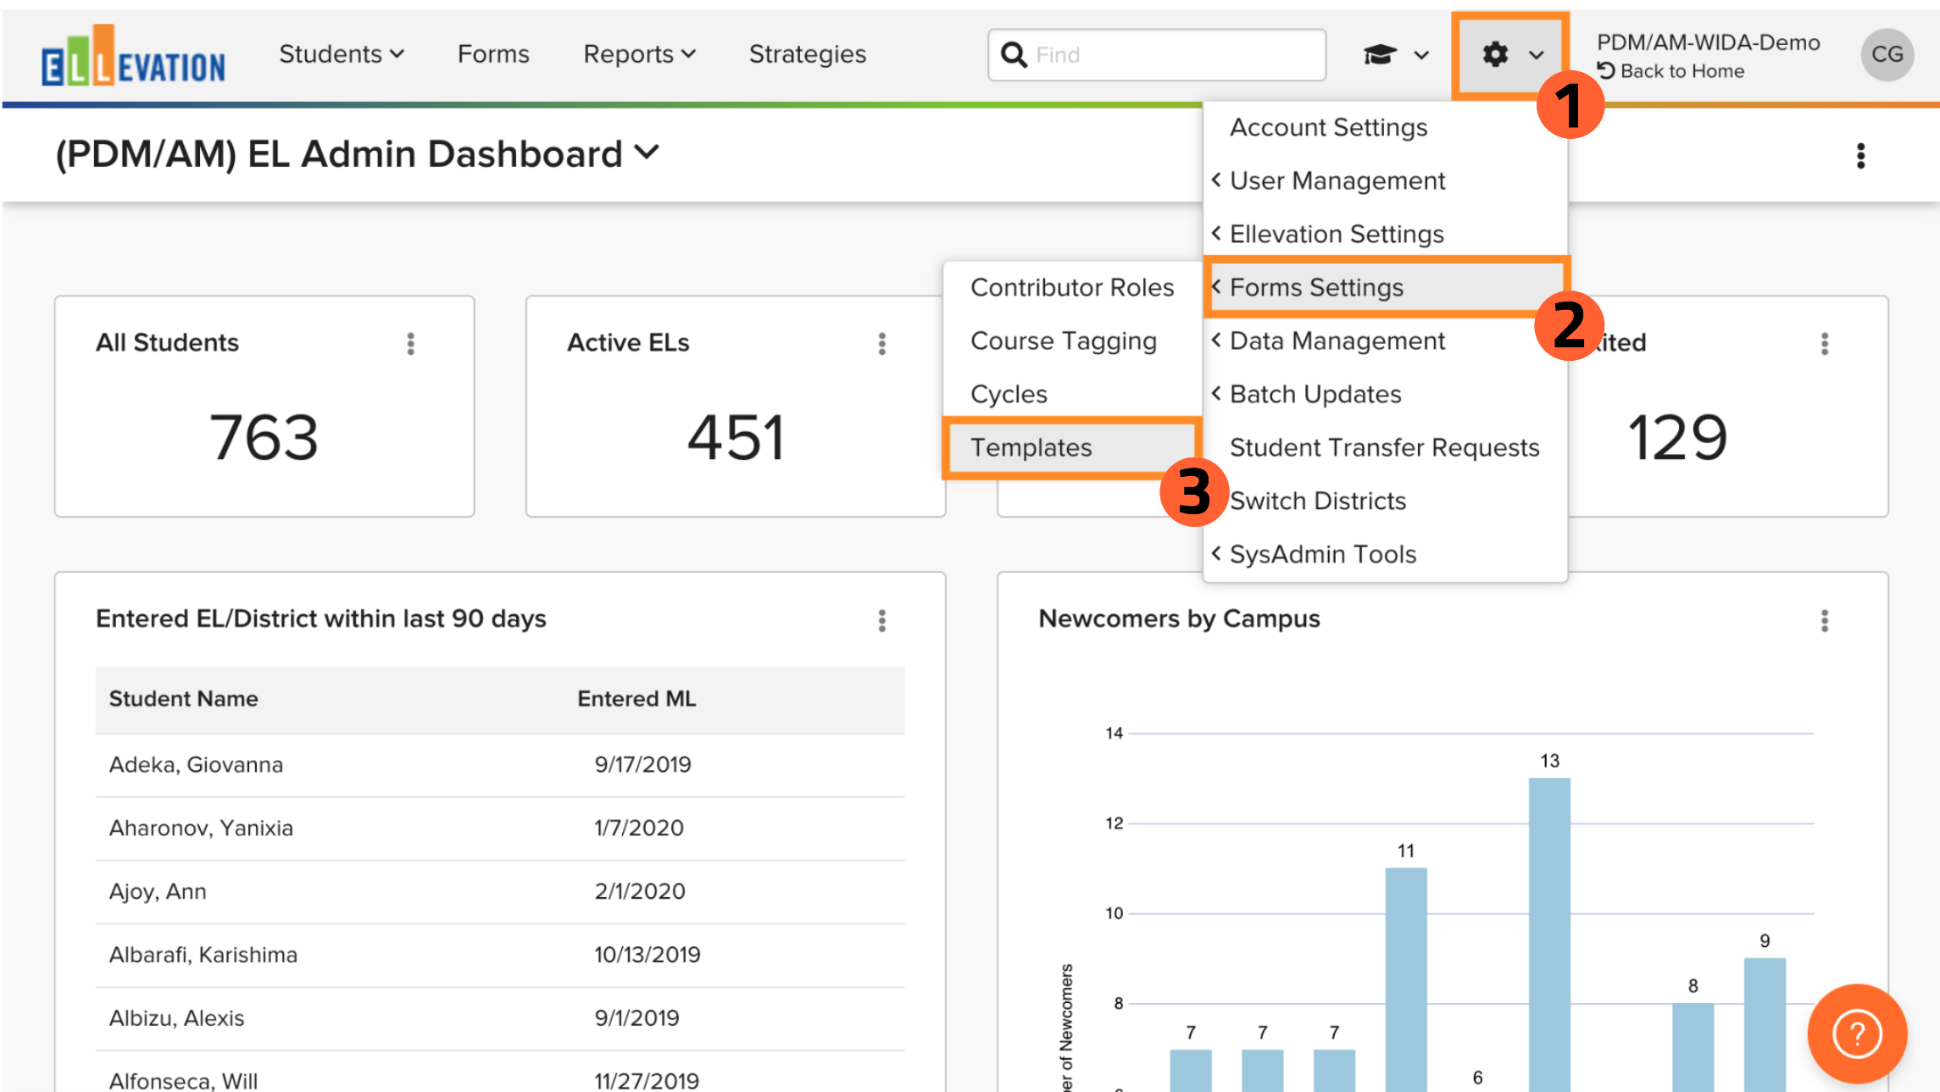Expand Forms Settings submenu

pos(1385,287)
